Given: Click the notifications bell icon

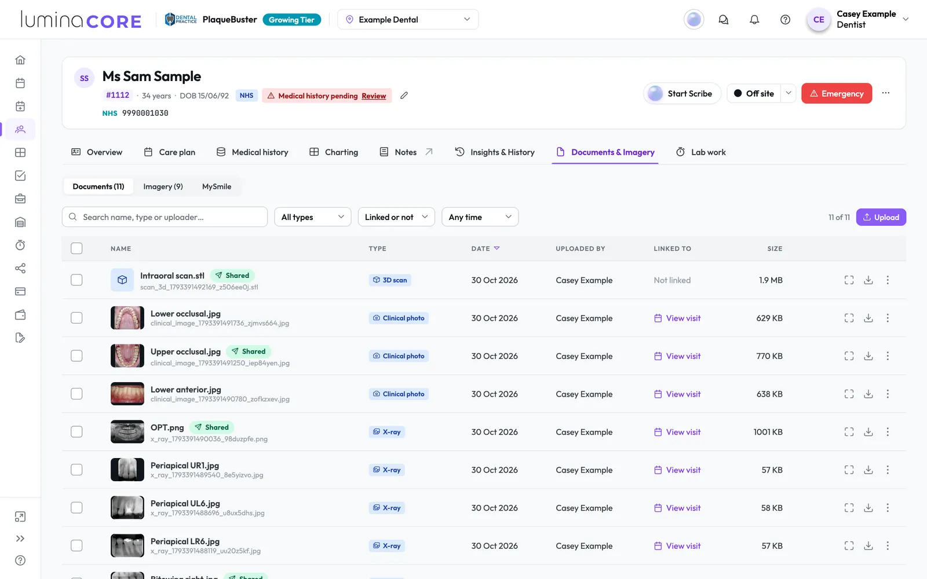Looking at the screenshot, I should (x=754, y=20).
